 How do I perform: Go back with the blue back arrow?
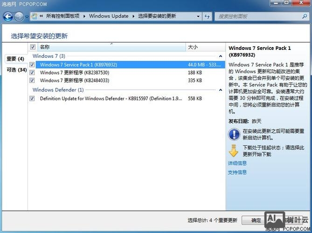click(x=8, y=17)
